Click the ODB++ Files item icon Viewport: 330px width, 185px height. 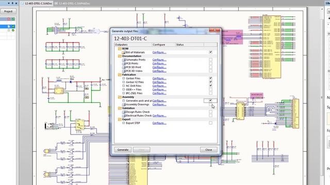pyautogui.click(x=124, y=89)
